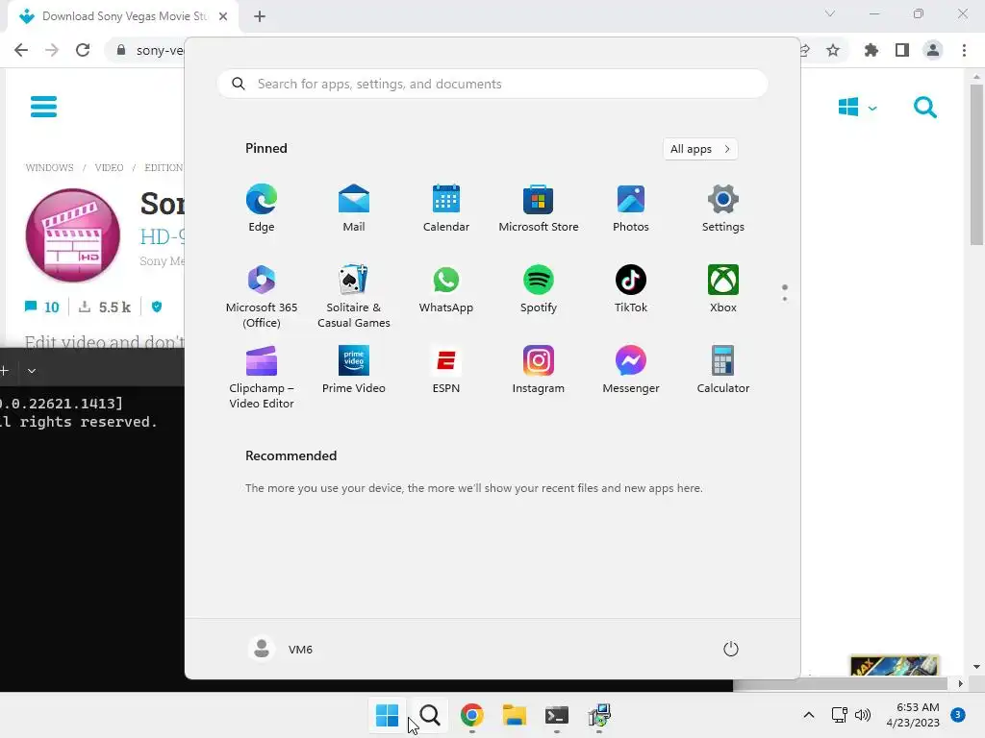Open Microsoft 365 (Office)
Viewport: 985px width, 738px height.
[x=262, y=296]
